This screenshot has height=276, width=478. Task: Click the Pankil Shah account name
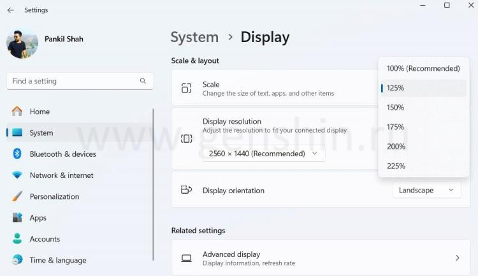tap(64, 39)
